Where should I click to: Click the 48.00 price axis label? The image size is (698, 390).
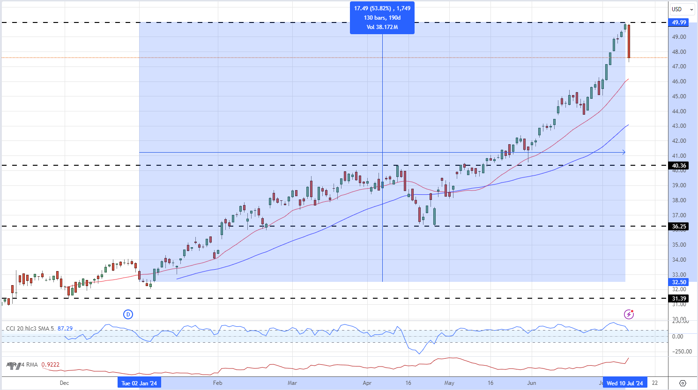679,52
